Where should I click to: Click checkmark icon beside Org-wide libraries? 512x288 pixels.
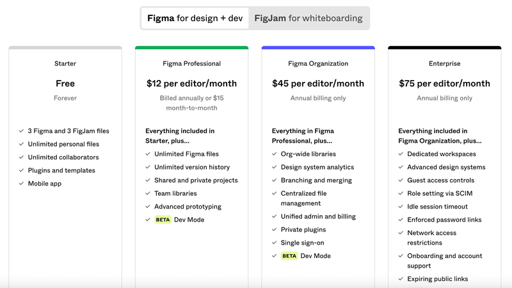(275, 154)
